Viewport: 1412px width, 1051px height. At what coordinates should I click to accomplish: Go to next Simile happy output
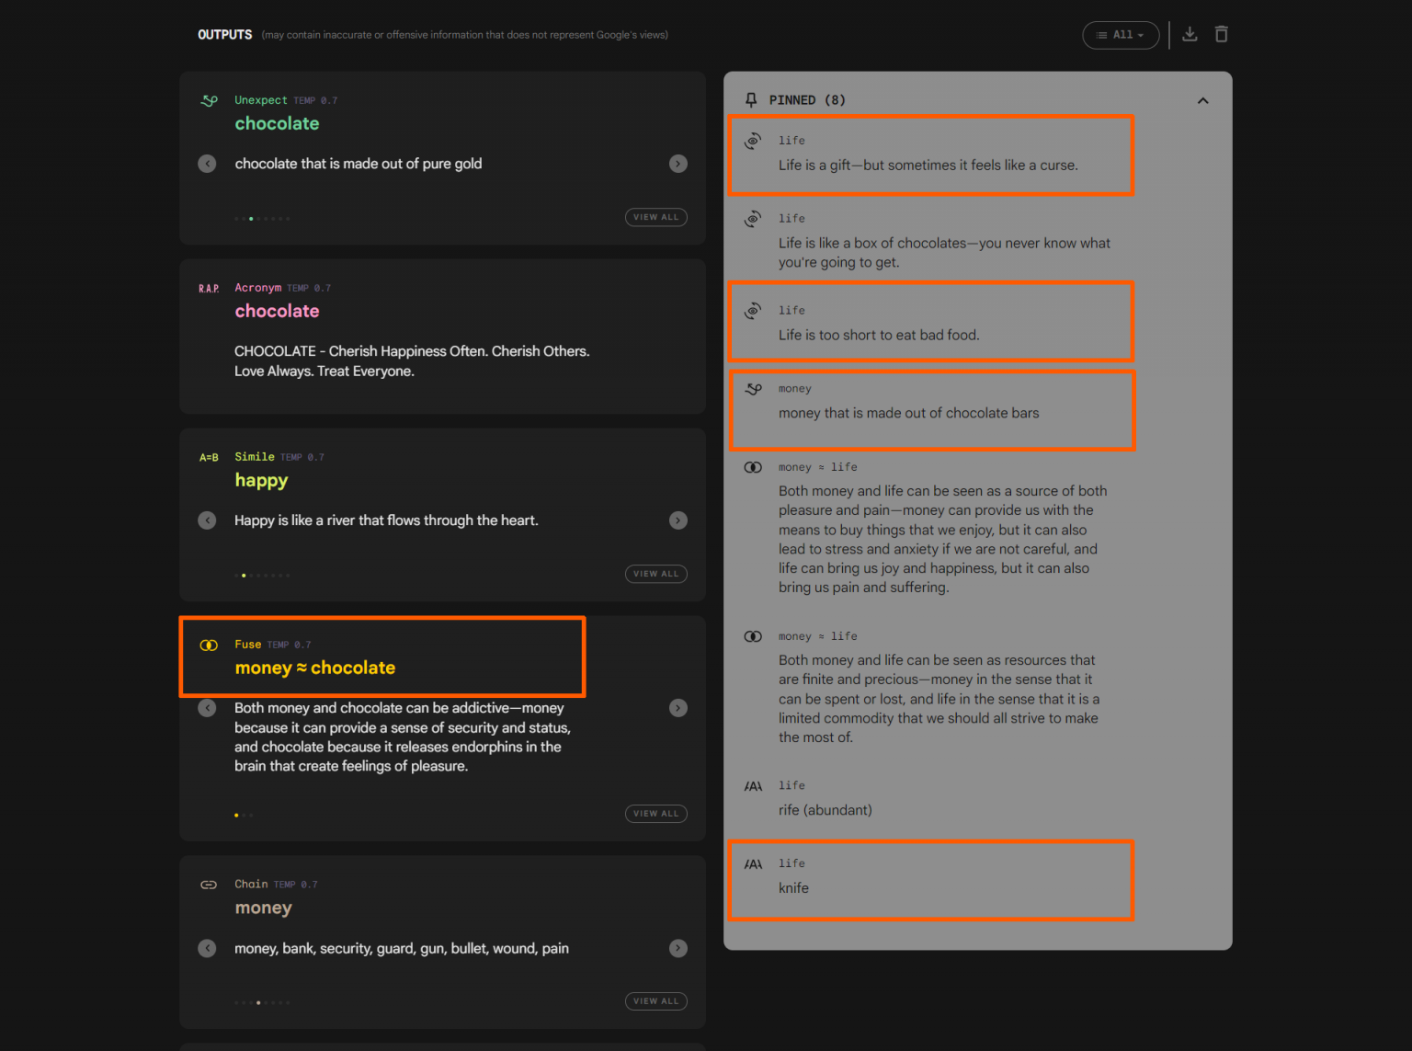(x=678, y=520)
